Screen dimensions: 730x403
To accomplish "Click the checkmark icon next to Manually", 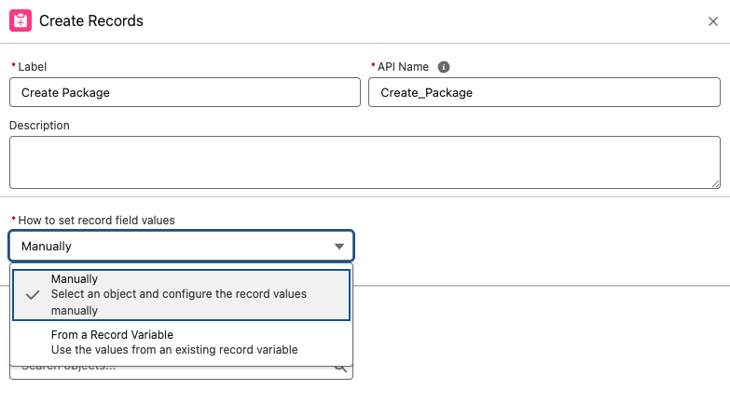I will pos(33,294).
